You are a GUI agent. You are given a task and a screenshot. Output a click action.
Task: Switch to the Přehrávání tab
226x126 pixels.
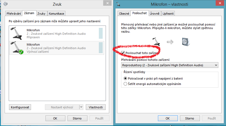(13, 14)
